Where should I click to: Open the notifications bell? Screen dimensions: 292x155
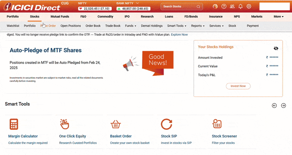(x=240, y=6)
